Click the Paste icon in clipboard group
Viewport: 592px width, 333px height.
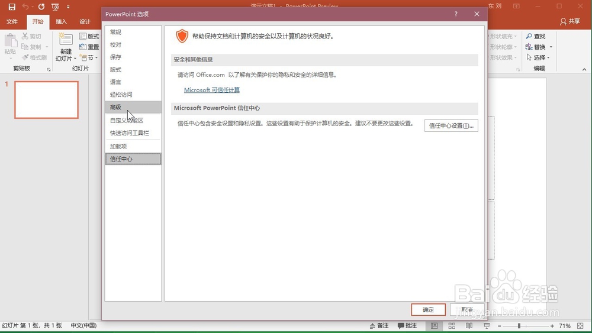11,41
